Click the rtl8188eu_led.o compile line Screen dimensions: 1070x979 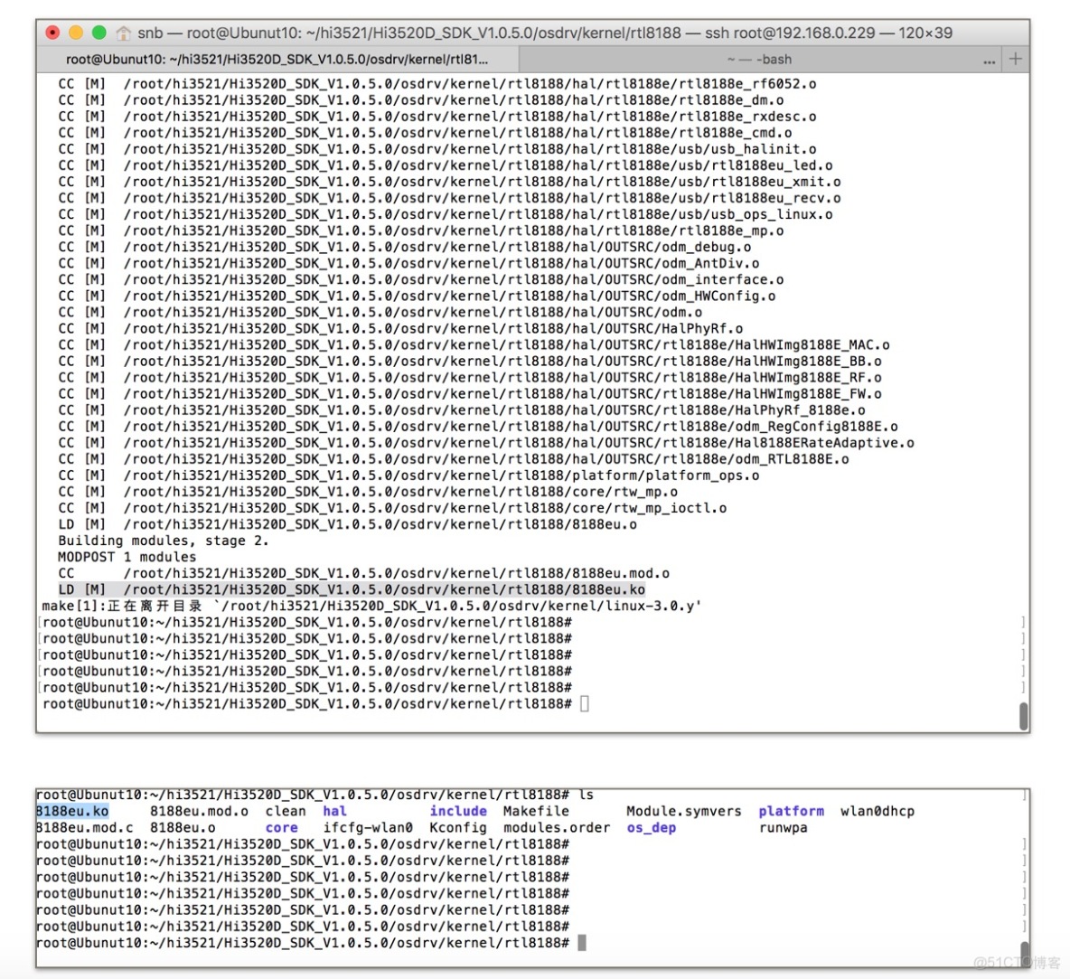445,165
